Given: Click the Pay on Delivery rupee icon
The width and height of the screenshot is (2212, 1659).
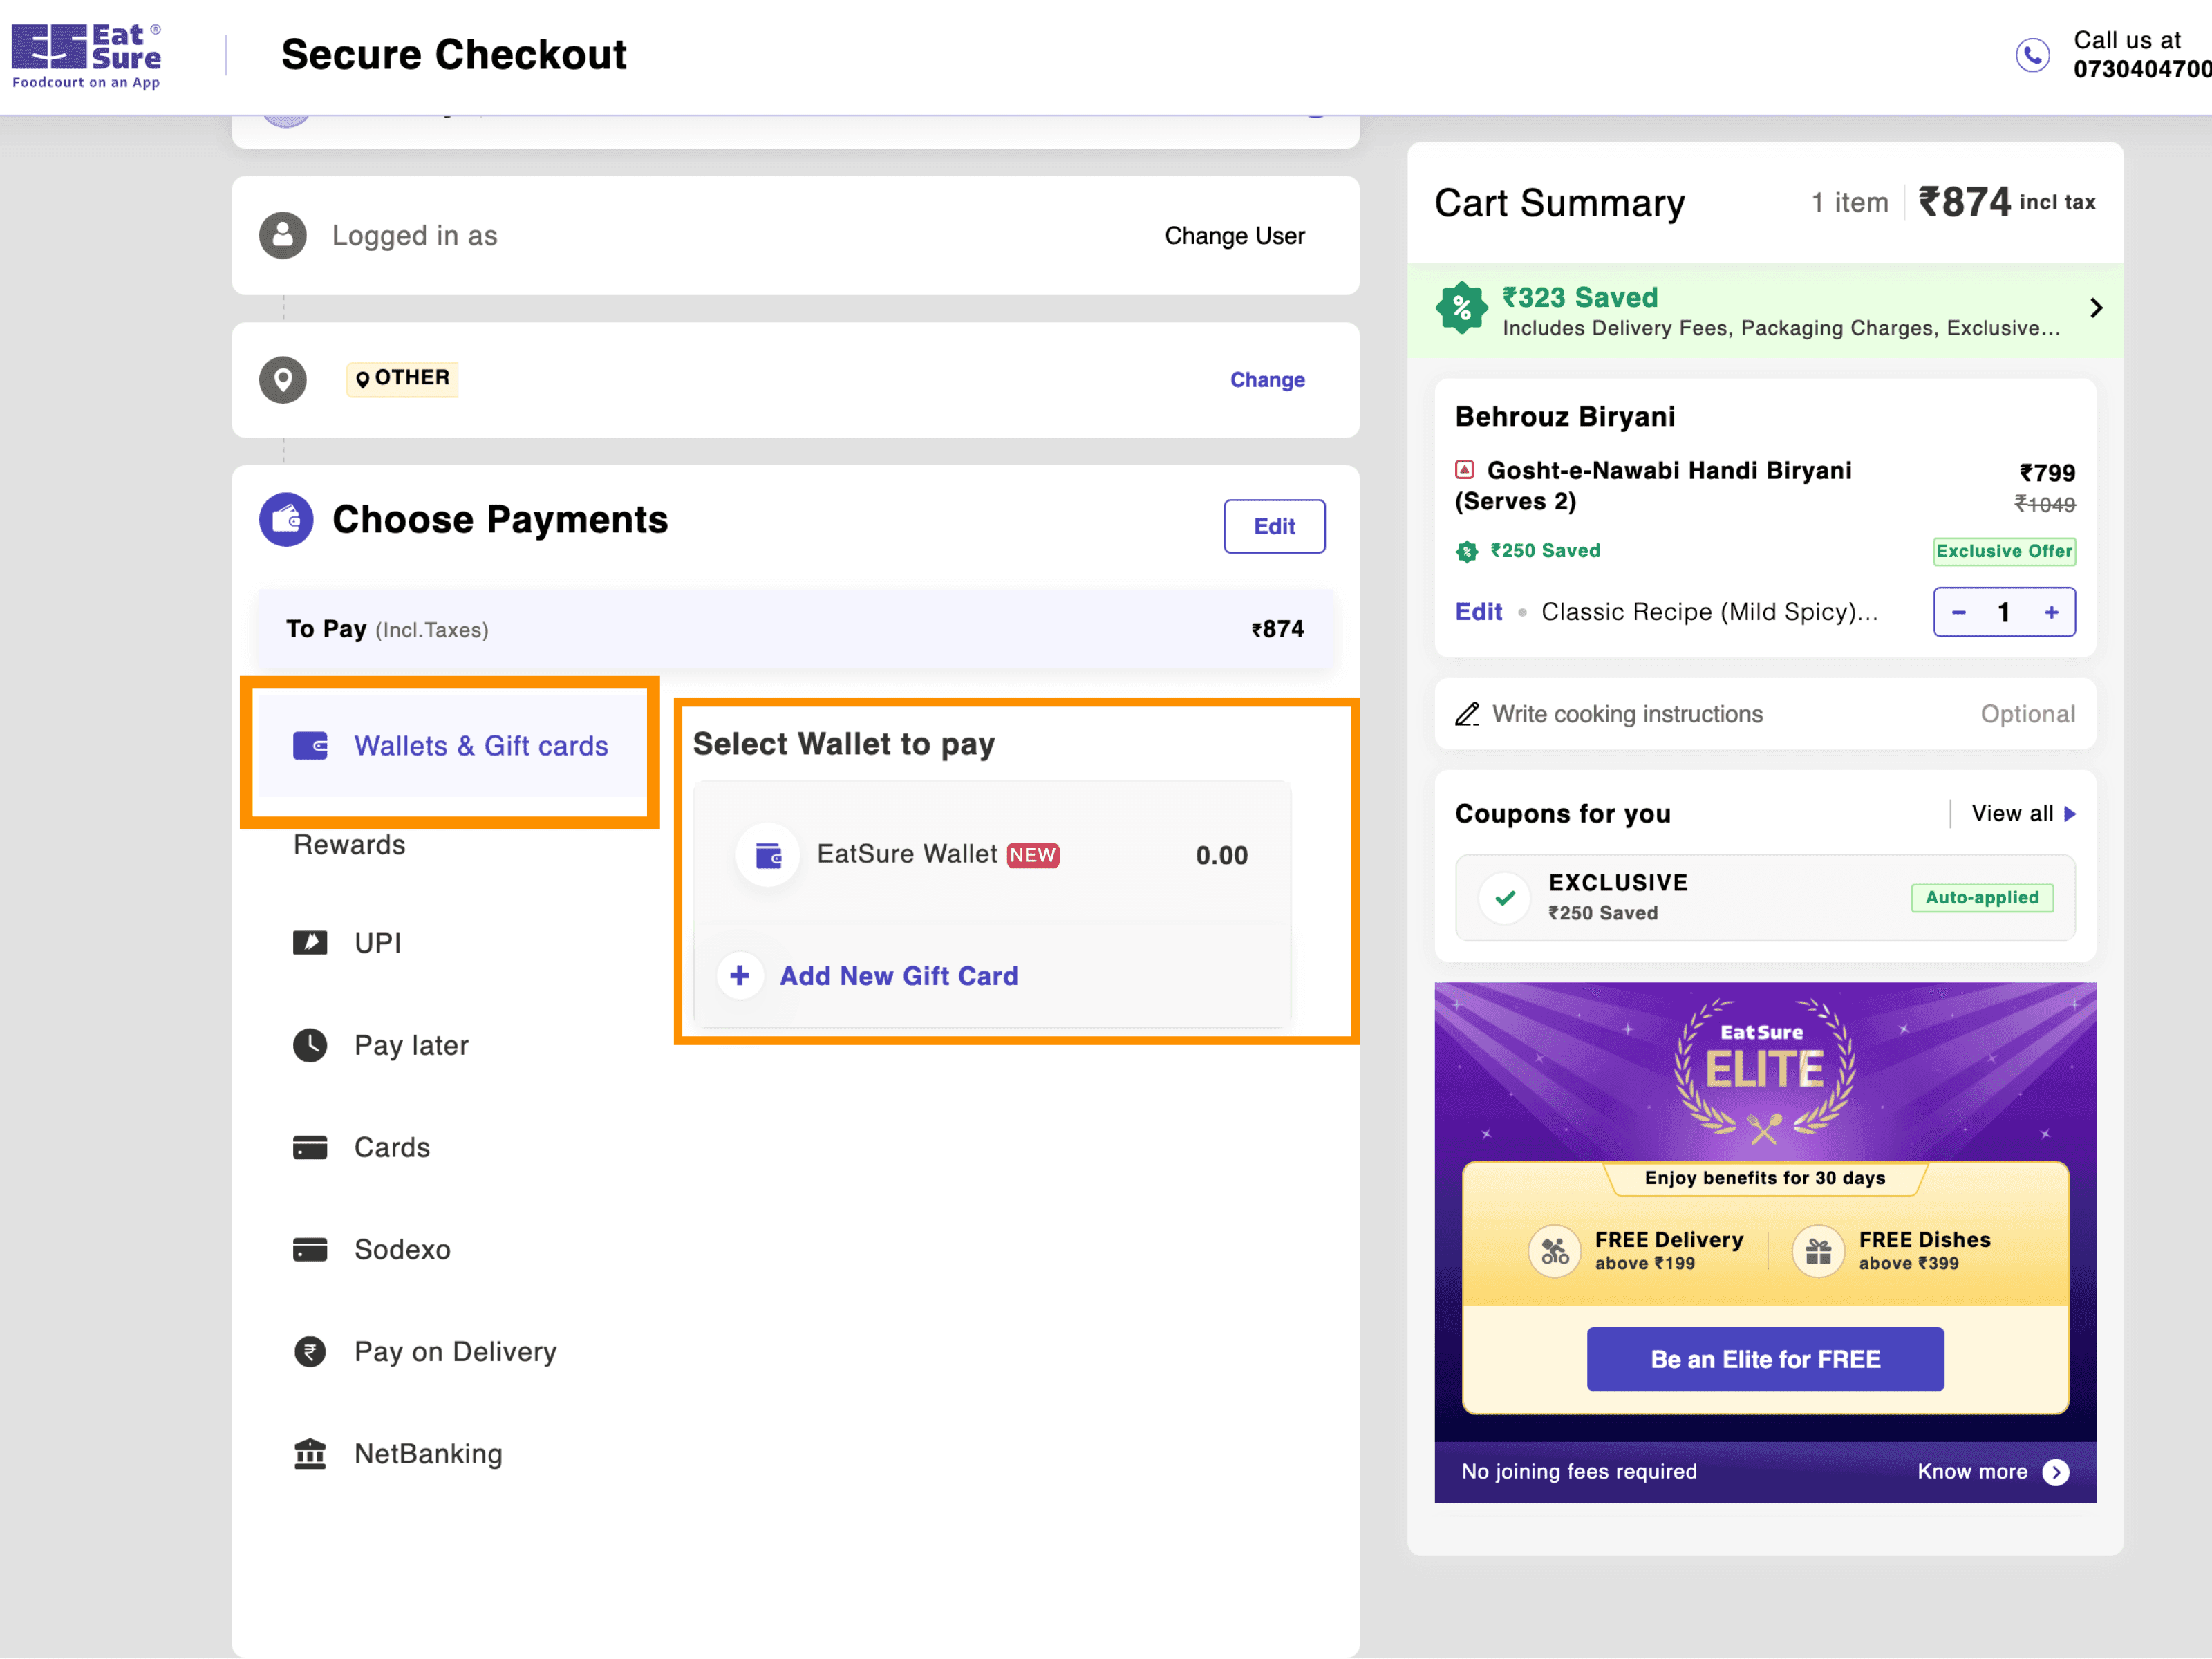Looking at the screenshot, I should coord(310,1351).
